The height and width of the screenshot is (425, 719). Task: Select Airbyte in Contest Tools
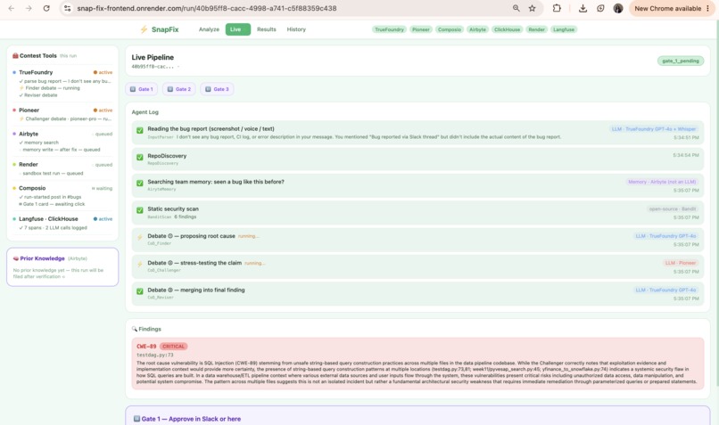[29, 134]
